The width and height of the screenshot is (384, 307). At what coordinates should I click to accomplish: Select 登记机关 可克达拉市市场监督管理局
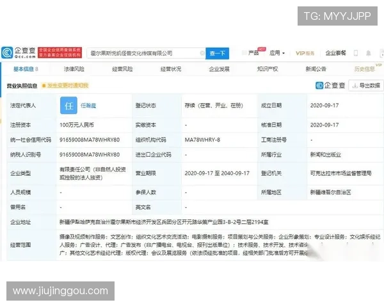click(340, 173)
